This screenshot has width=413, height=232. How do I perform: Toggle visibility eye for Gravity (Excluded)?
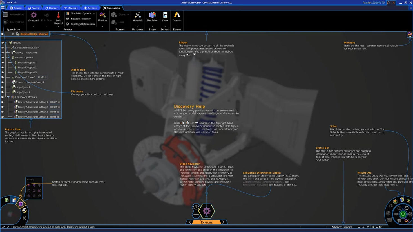[2, 53]
